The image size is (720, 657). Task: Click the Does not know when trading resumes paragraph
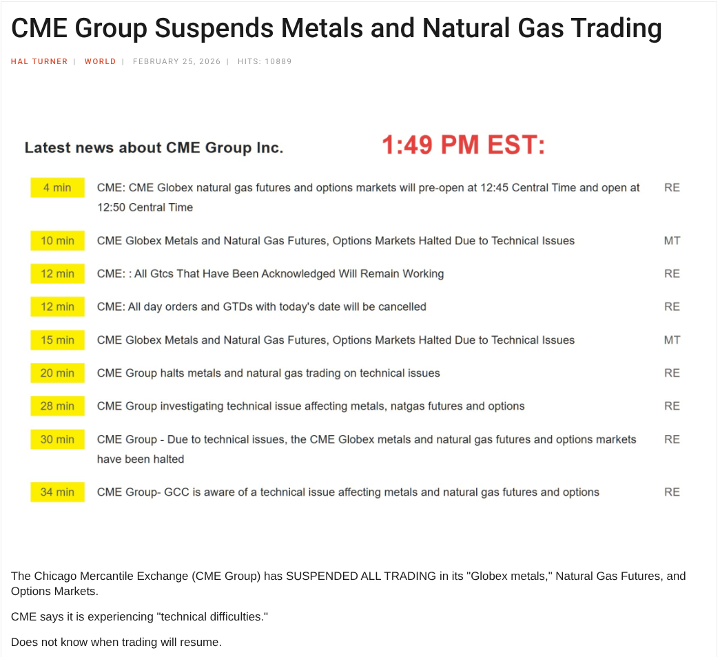[x=116, y=642]
